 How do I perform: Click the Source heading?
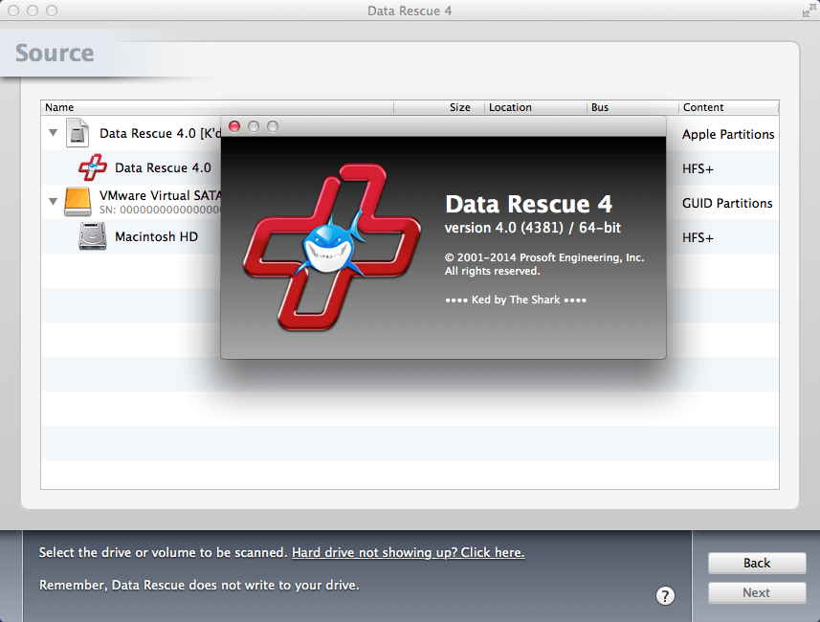point(55,53)
